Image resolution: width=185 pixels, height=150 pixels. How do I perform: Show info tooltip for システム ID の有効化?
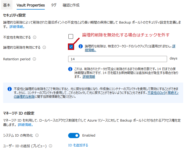click(x=37, y=135)
